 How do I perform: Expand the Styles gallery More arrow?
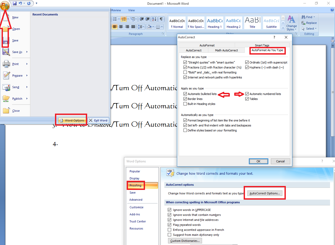(x=283, y=28)
